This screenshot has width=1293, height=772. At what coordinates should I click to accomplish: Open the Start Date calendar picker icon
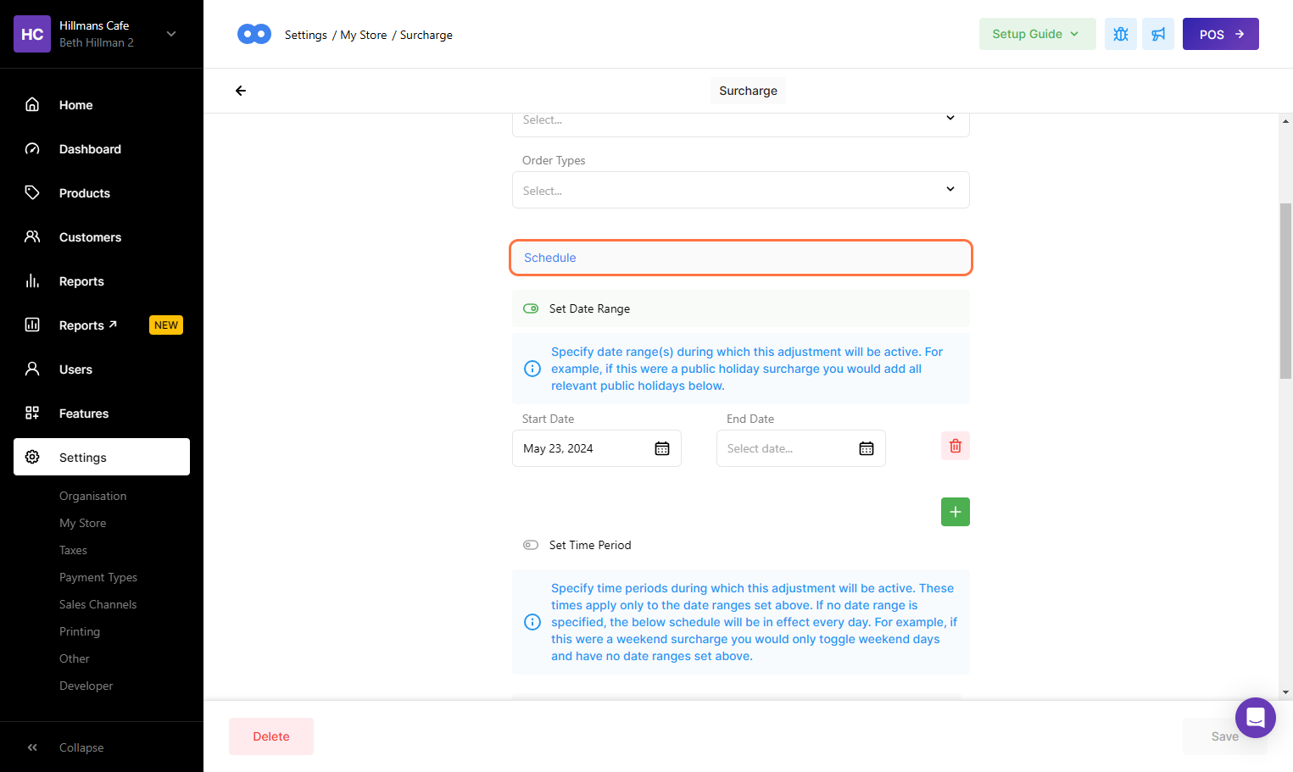point(662,448)
